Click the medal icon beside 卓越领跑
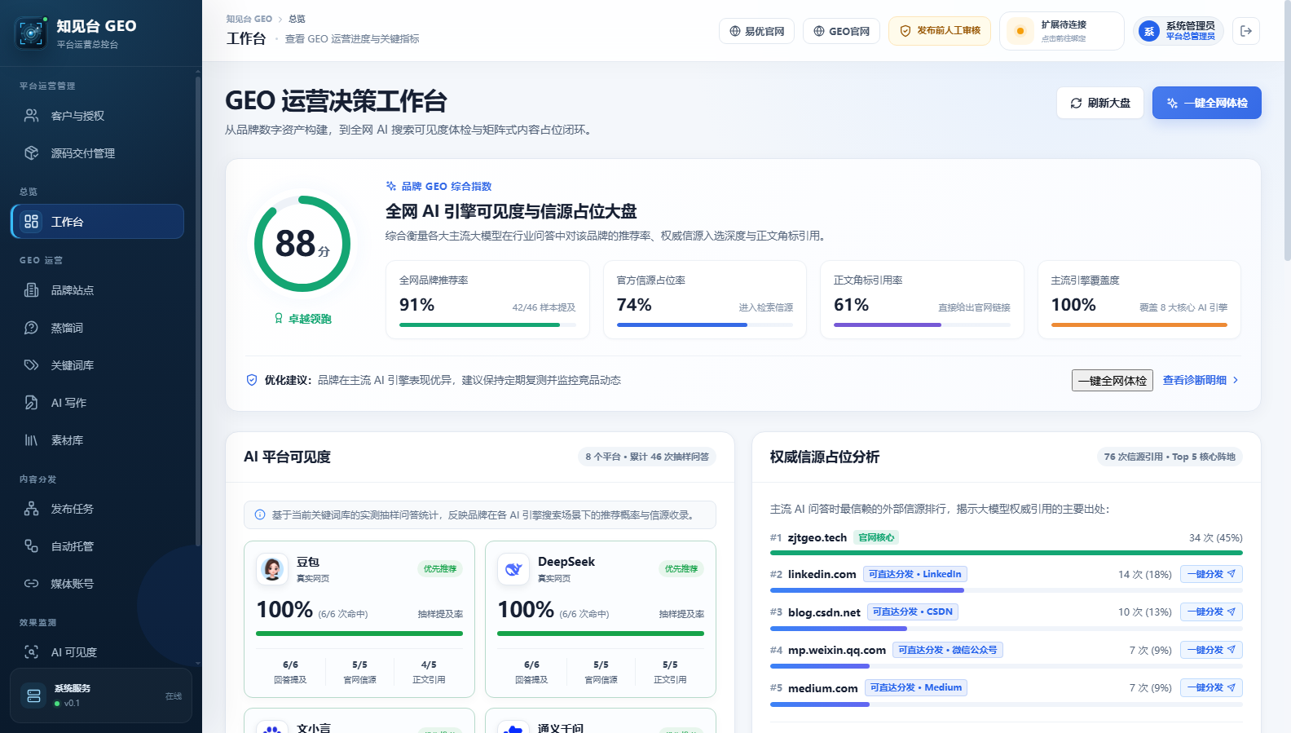The height and width of the screenshot is (733, 1291). tap(279, 319)
